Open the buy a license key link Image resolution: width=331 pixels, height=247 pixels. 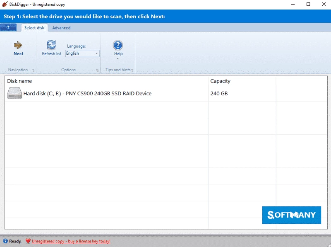(71, 241)
